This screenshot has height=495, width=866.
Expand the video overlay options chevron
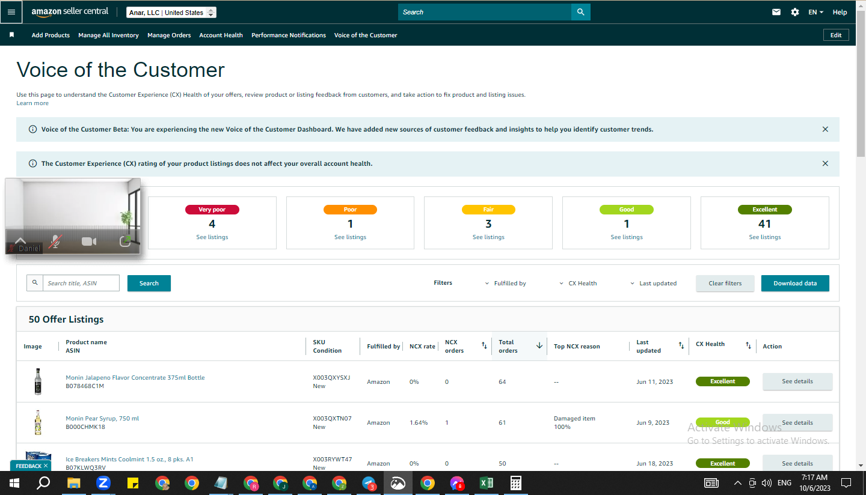pyautogui.click(x=20, y=240)
